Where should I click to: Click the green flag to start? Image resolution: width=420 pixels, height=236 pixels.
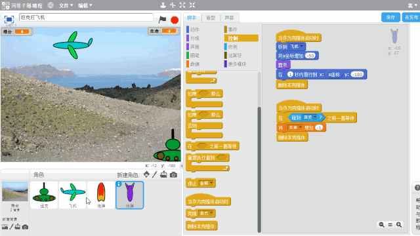[162, 20]
